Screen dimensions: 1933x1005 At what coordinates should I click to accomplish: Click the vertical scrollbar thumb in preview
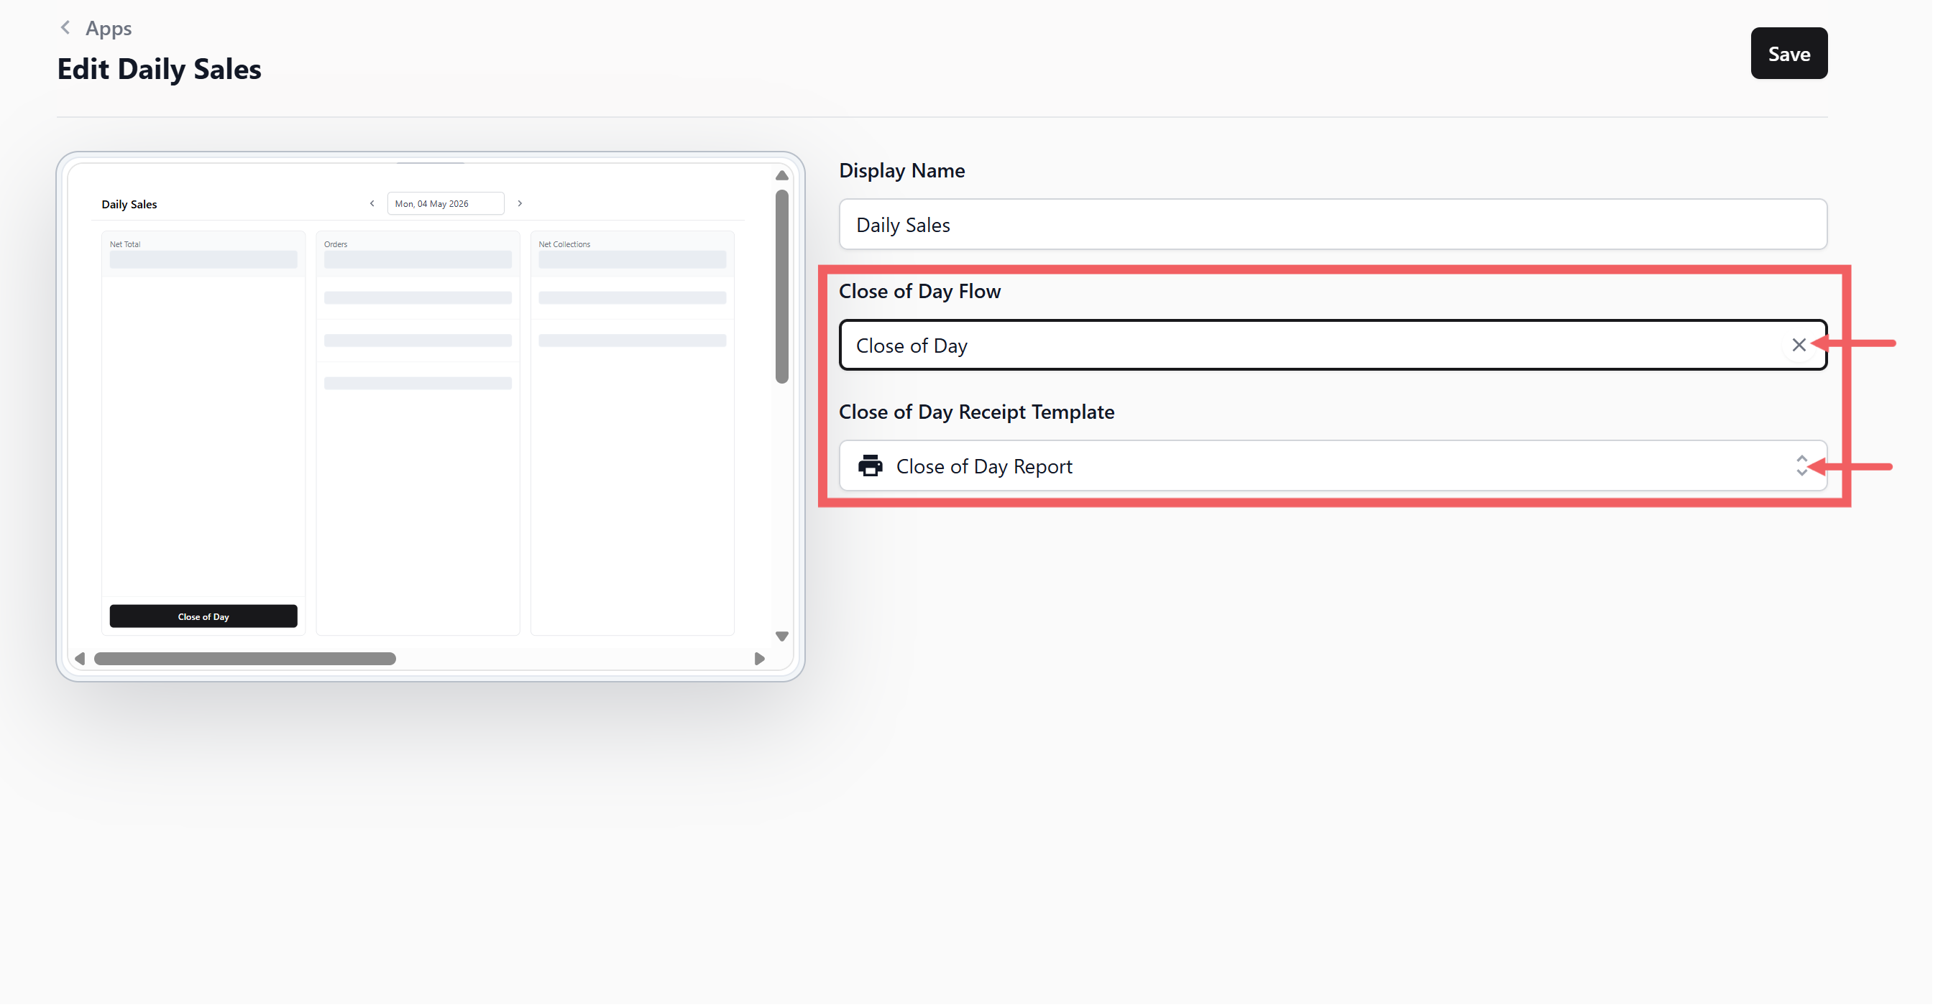click(781, 287)
